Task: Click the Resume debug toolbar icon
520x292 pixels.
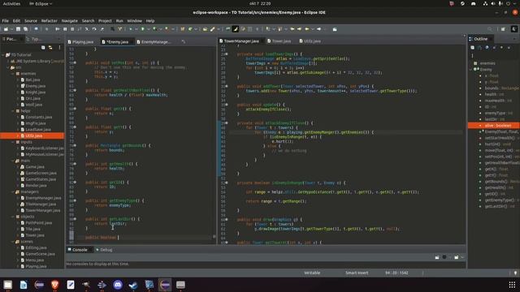Action: (58, 29)
